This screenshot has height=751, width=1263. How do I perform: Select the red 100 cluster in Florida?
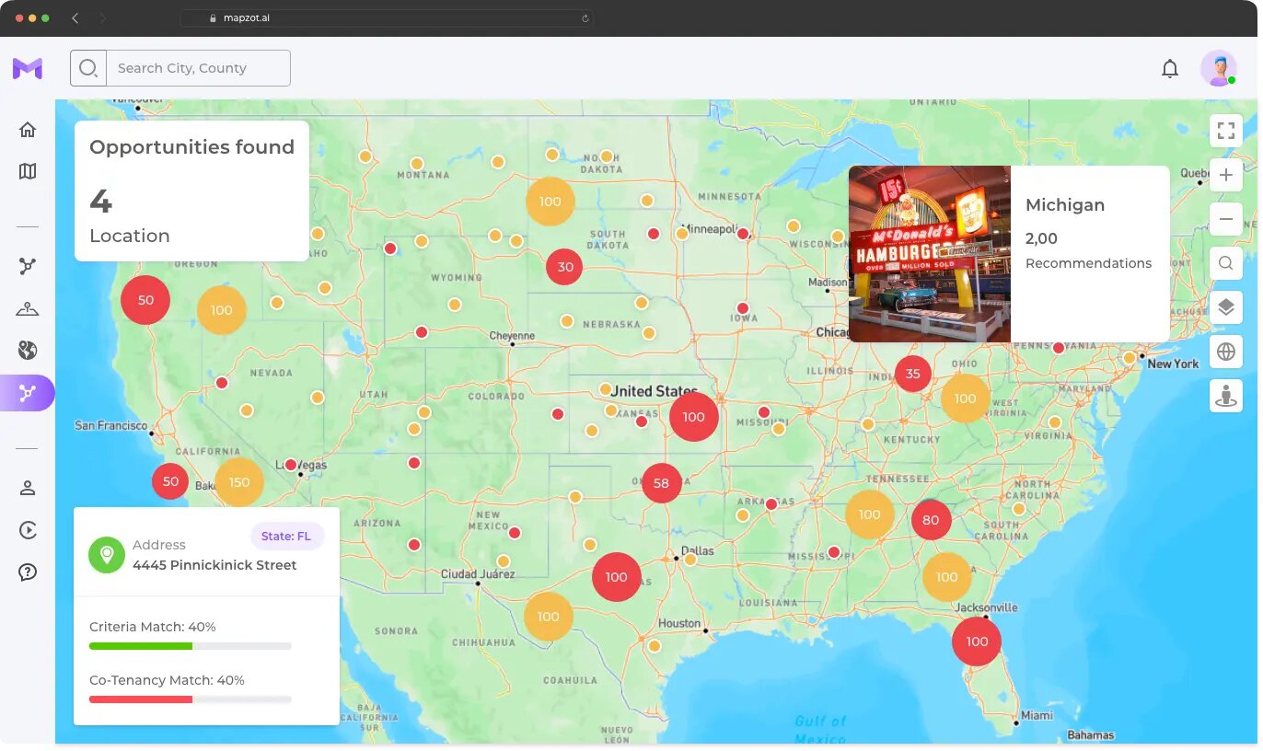977,641
